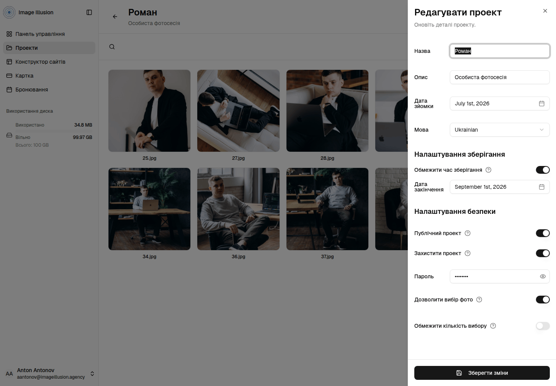This screenshot has height=386, width=556.
Task: Open the Дата закінчення date picker
Action: 500,187
